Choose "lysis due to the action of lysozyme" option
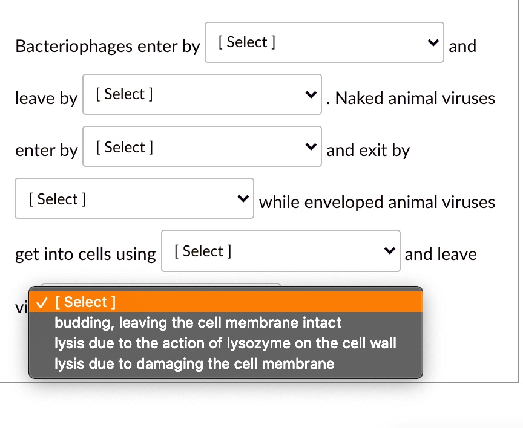The height and width of the screenshot is (428, 523). coord(225,343)
